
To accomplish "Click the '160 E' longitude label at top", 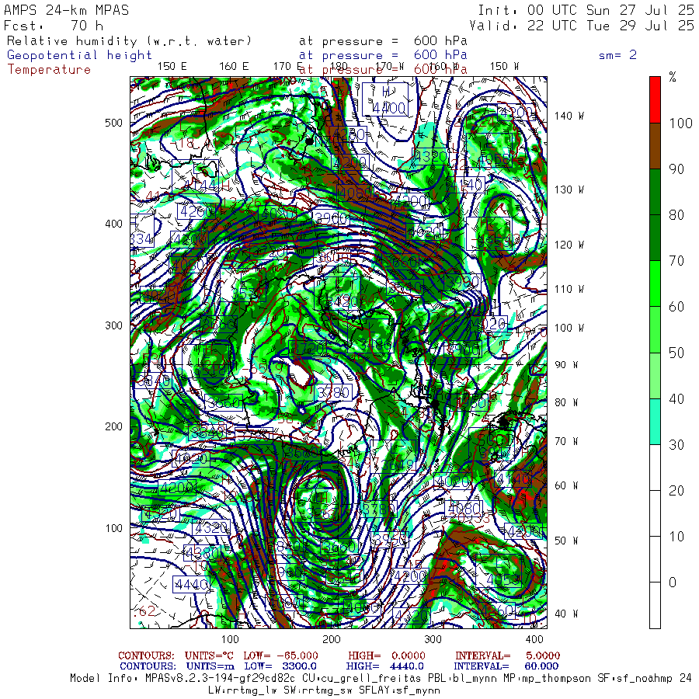I will point(234,66).
